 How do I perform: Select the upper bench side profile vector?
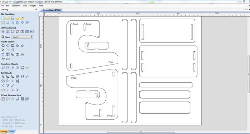point(92,45)
